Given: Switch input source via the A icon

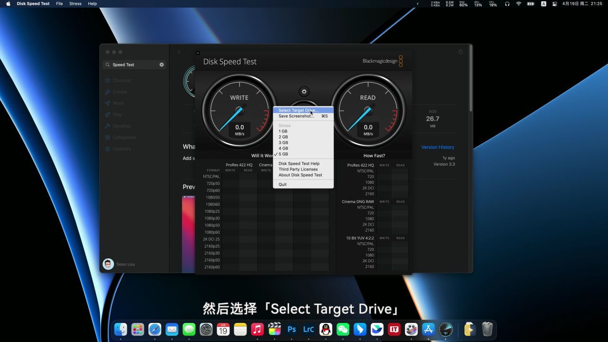Looking at the screenshot, I should tap(543, 4).
